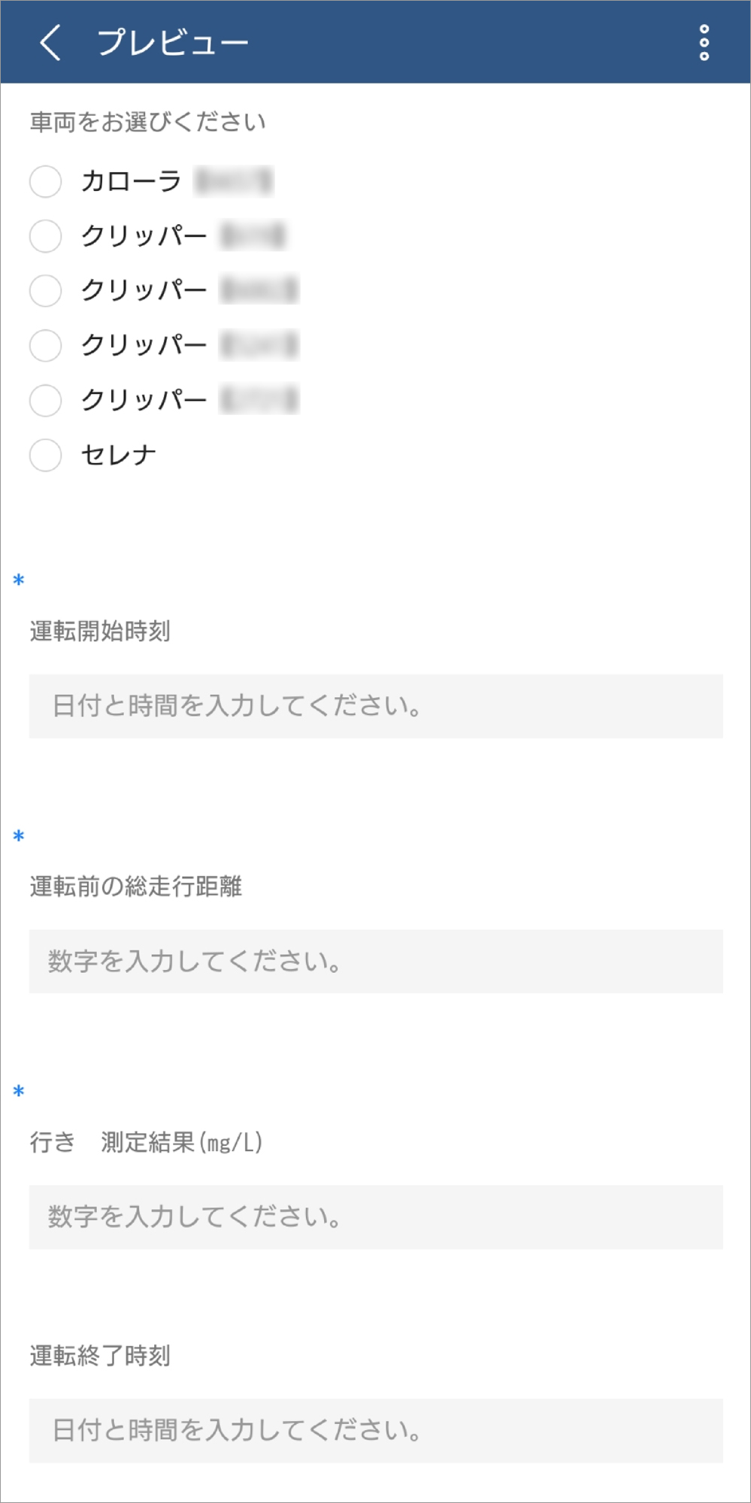
Task: Click the 運転前の総走行距離 field label
Action: coord(136,886)
